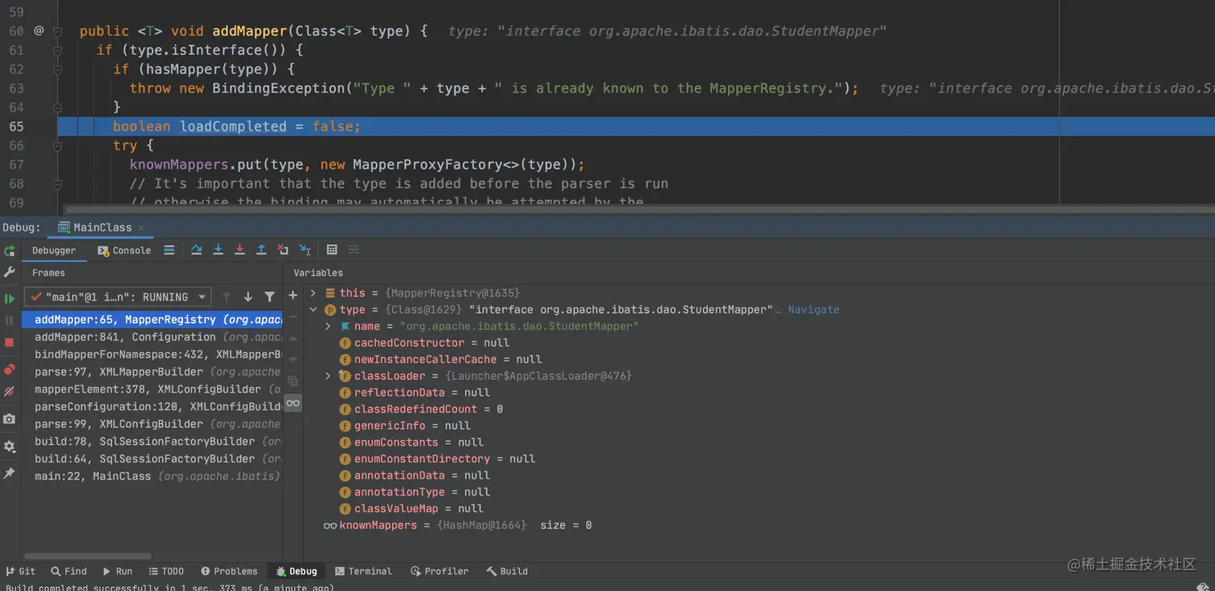Viewport: 1215px width, 591px height.
Task: Toggle code fold at line 61
Action: point(58,51)
